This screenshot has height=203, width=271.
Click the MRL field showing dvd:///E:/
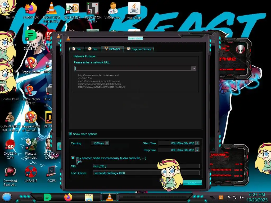[146, 166]
